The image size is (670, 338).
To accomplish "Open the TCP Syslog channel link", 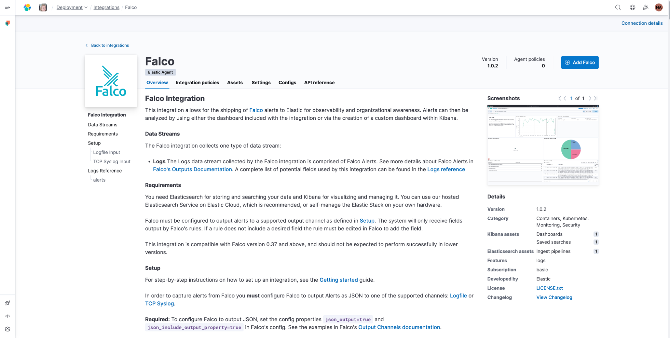I will tap(160, 303).
